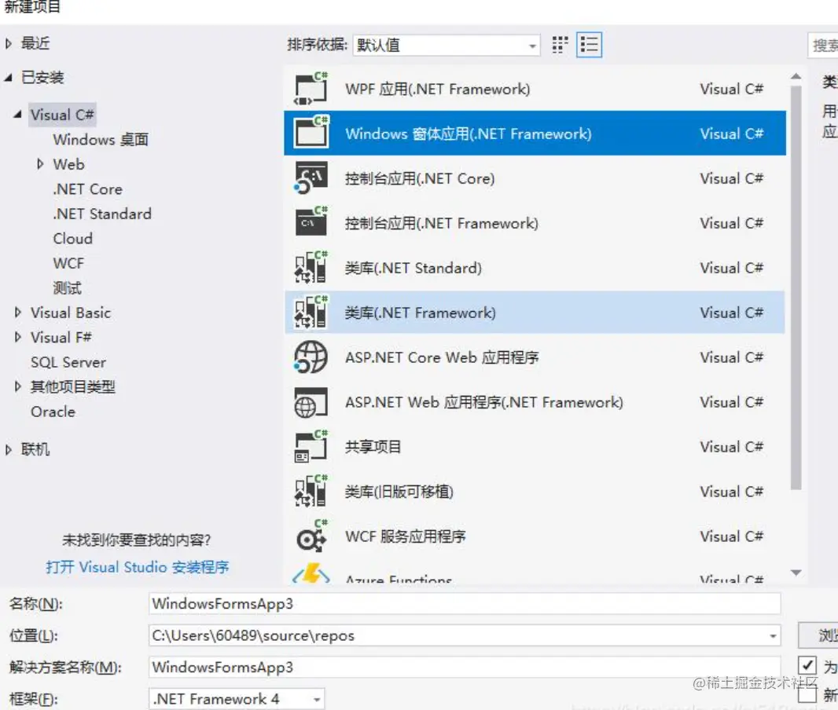Select 类库(.NET Standard) template text

coord(413,268)
